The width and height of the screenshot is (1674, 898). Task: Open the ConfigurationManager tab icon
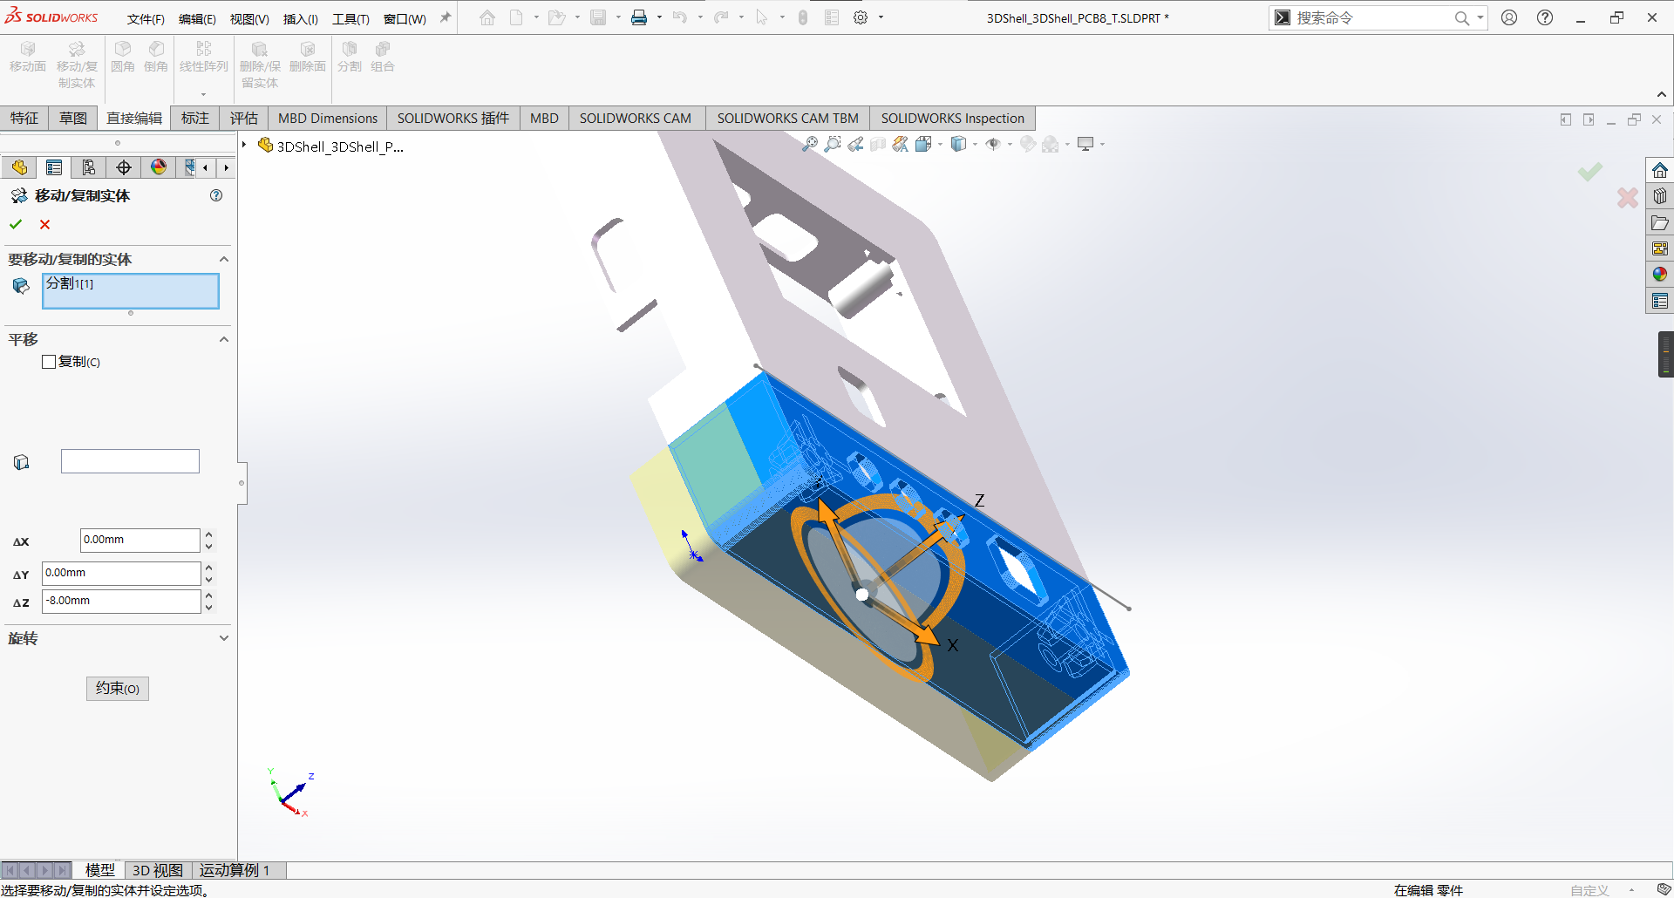pyautogui.click(x=89, y=167)
